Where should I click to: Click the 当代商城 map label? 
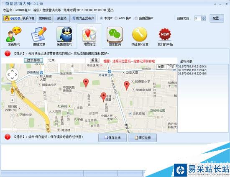click(139, 113)
